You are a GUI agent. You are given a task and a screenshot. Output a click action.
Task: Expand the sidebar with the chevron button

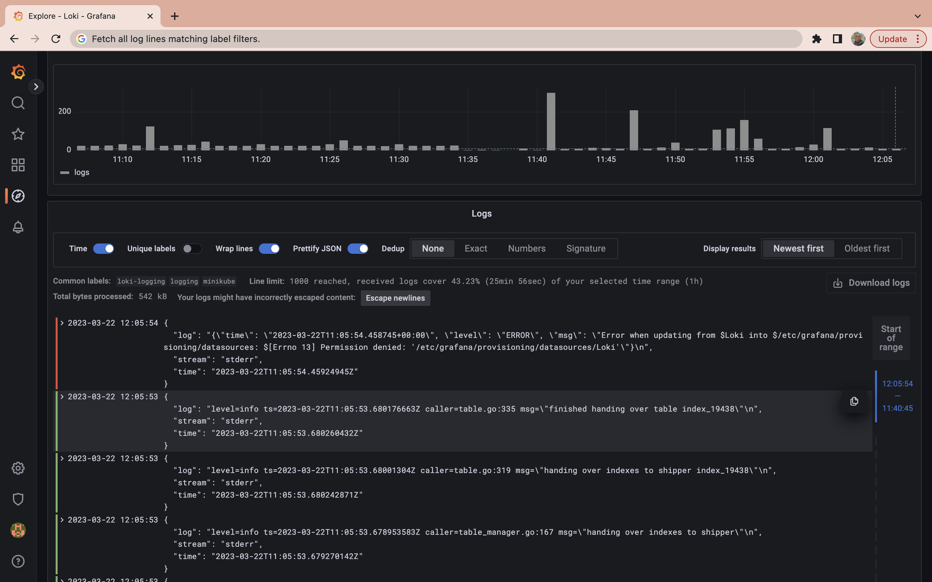pos(36,87)
